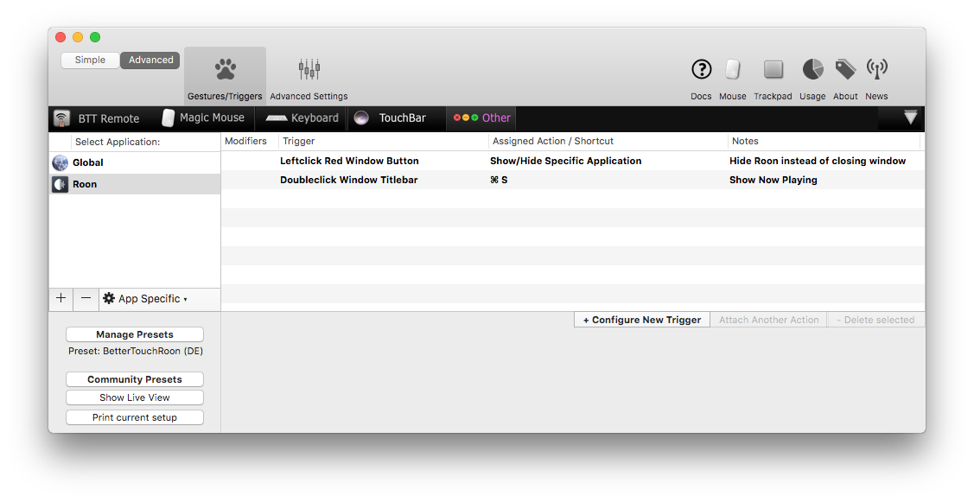Click the Modifiers column header
974x502 pixels.
point(246,141)
